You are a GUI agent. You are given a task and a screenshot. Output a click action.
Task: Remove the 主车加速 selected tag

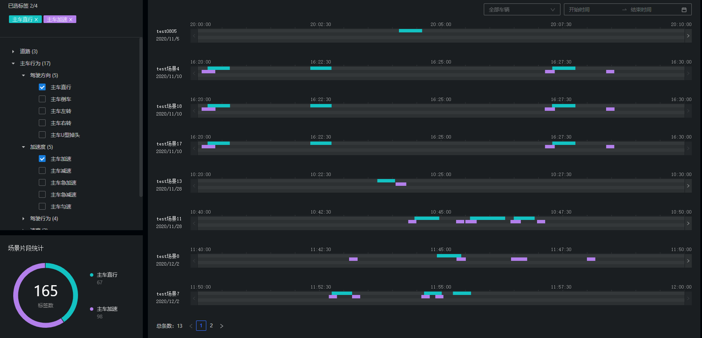point(71,20)
